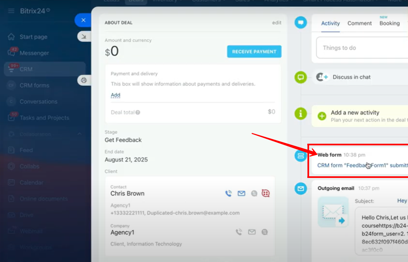The height and width of the screenshot is (262, 408).
Task: Open Feed in the sidebar
Action: pos(26,150)
